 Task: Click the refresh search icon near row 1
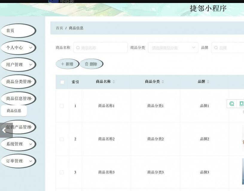(231, 104)
